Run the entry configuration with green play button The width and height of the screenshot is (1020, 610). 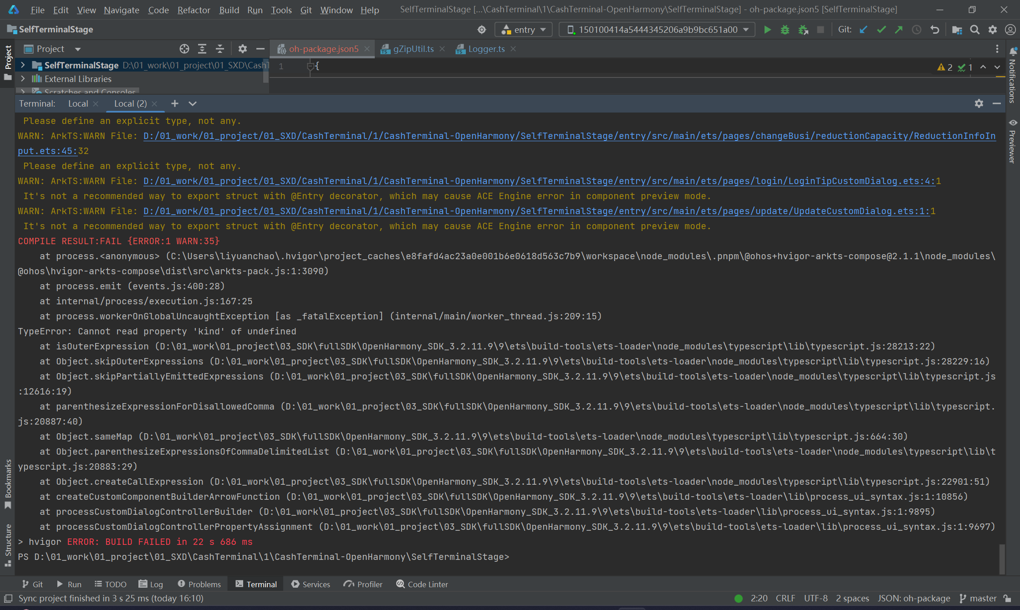pos(767,30)
